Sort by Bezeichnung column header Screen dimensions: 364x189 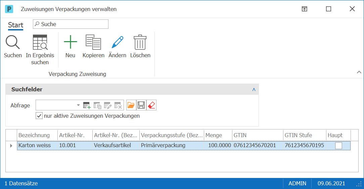tap(37, 135)
